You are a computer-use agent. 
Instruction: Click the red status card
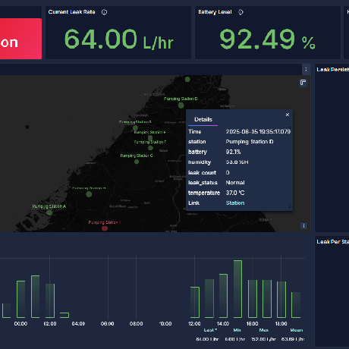pyautogui.click(x=20, y=39)
